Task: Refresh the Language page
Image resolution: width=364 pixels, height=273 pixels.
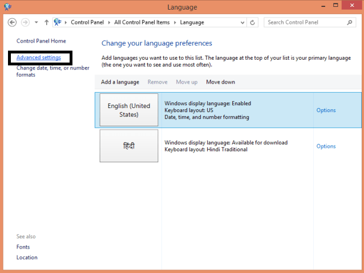Action: click(x=252, y=22)
